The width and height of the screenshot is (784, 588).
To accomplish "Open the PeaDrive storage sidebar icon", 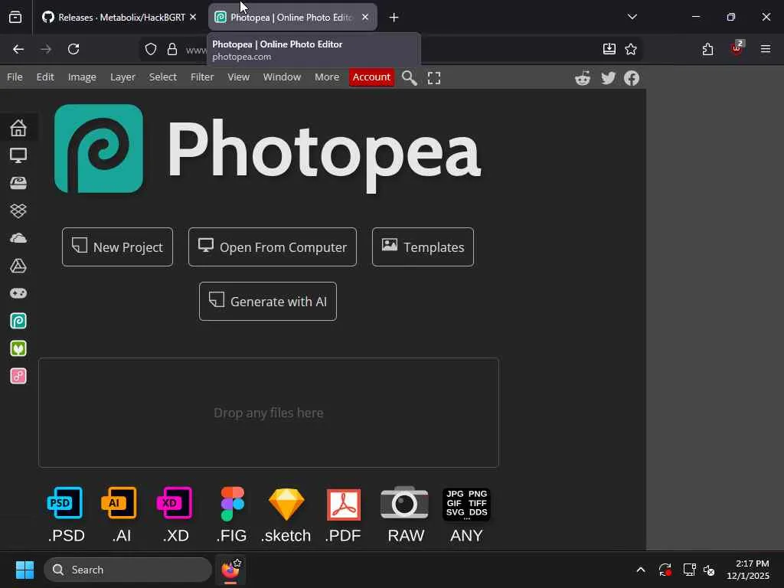I will click(x=18, y=183).
